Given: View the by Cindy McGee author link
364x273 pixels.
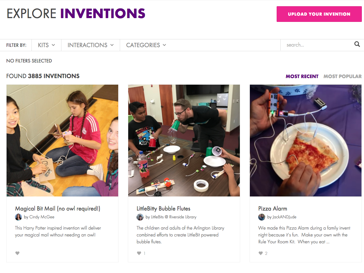Looking at the screenshot, I should tap(39, 217).
